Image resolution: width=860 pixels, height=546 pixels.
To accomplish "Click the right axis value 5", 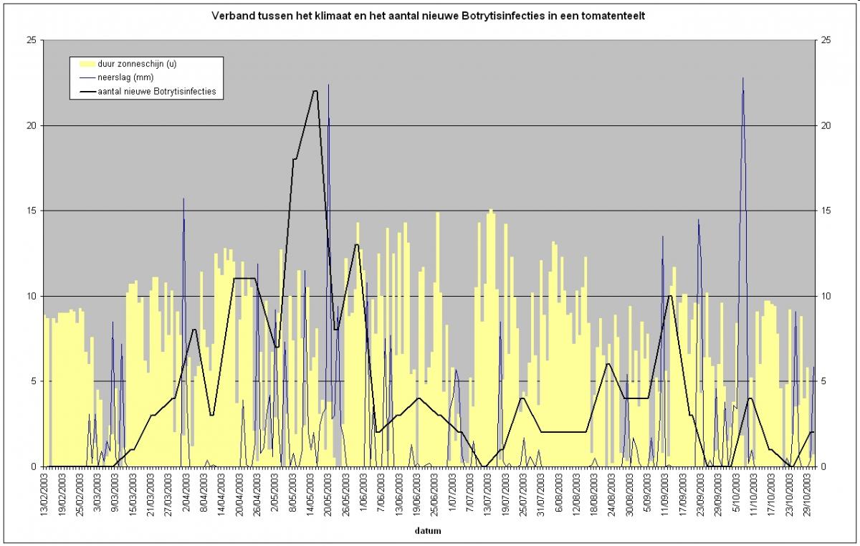I will click(824, 381).
